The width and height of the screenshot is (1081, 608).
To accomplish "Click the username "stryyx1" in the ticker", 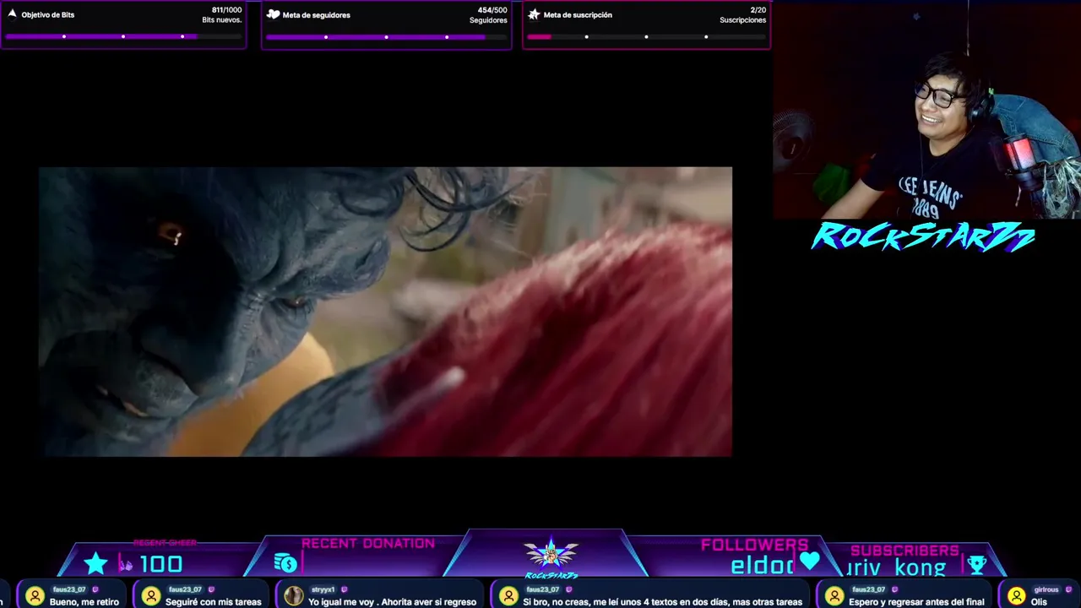I will 323,589.
